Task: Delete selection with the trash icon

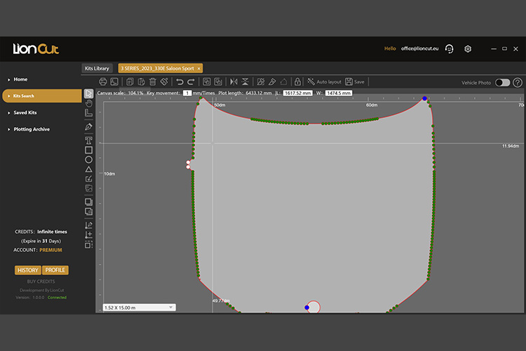Action: point(152,82)
